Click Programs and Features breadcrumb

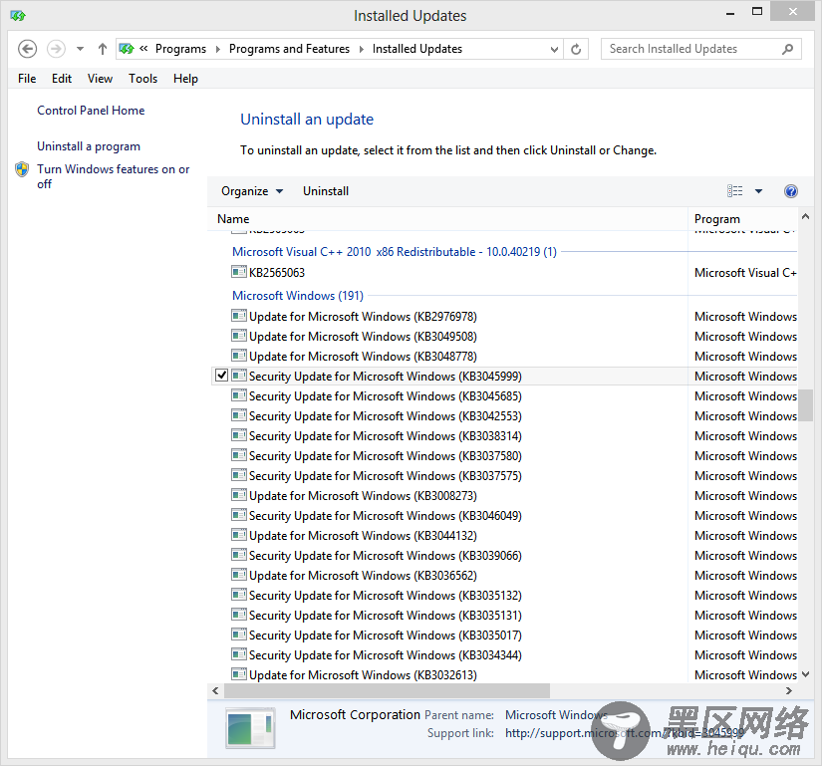click(x=289, y=49)
